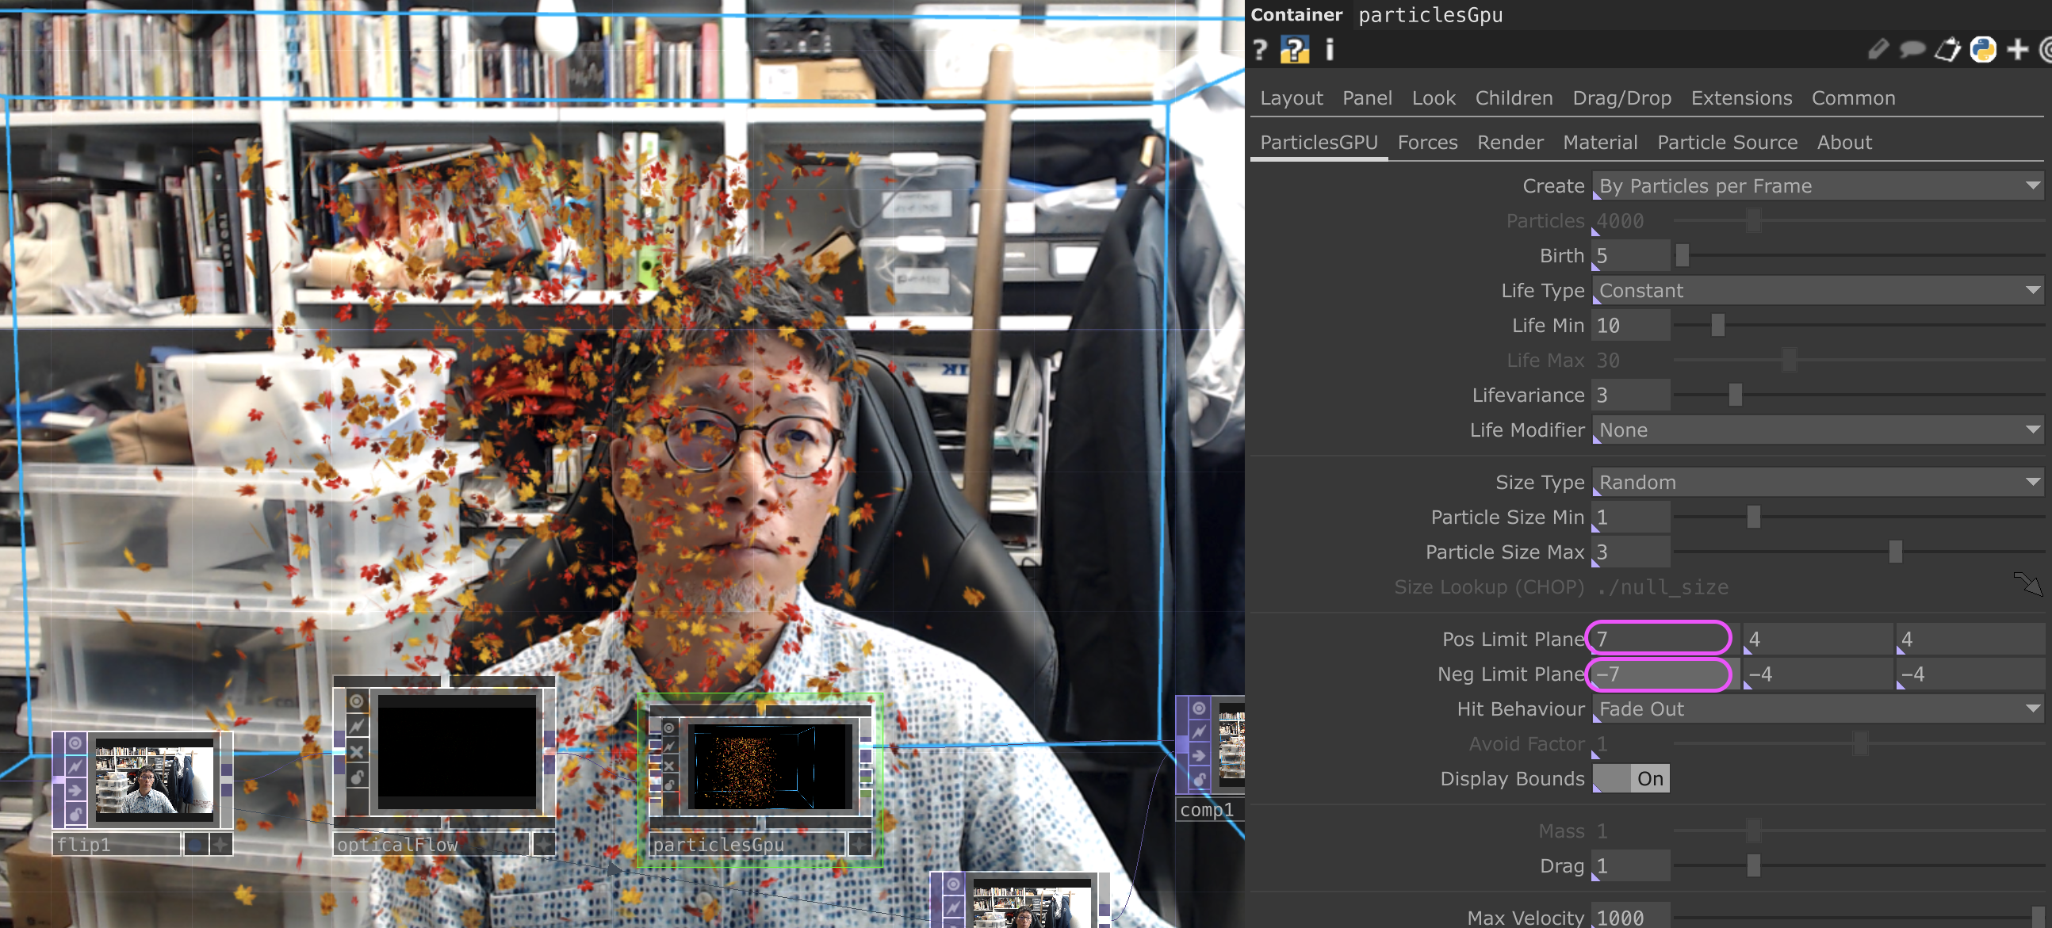Click the Birth value input field
The image size is (2052, 928).
point(1630,256)
